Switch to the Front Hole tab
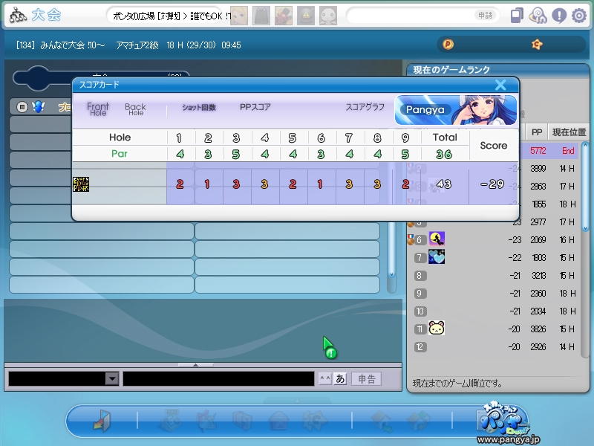The height and width of the screenshot is (446, 594). point(98,109)
